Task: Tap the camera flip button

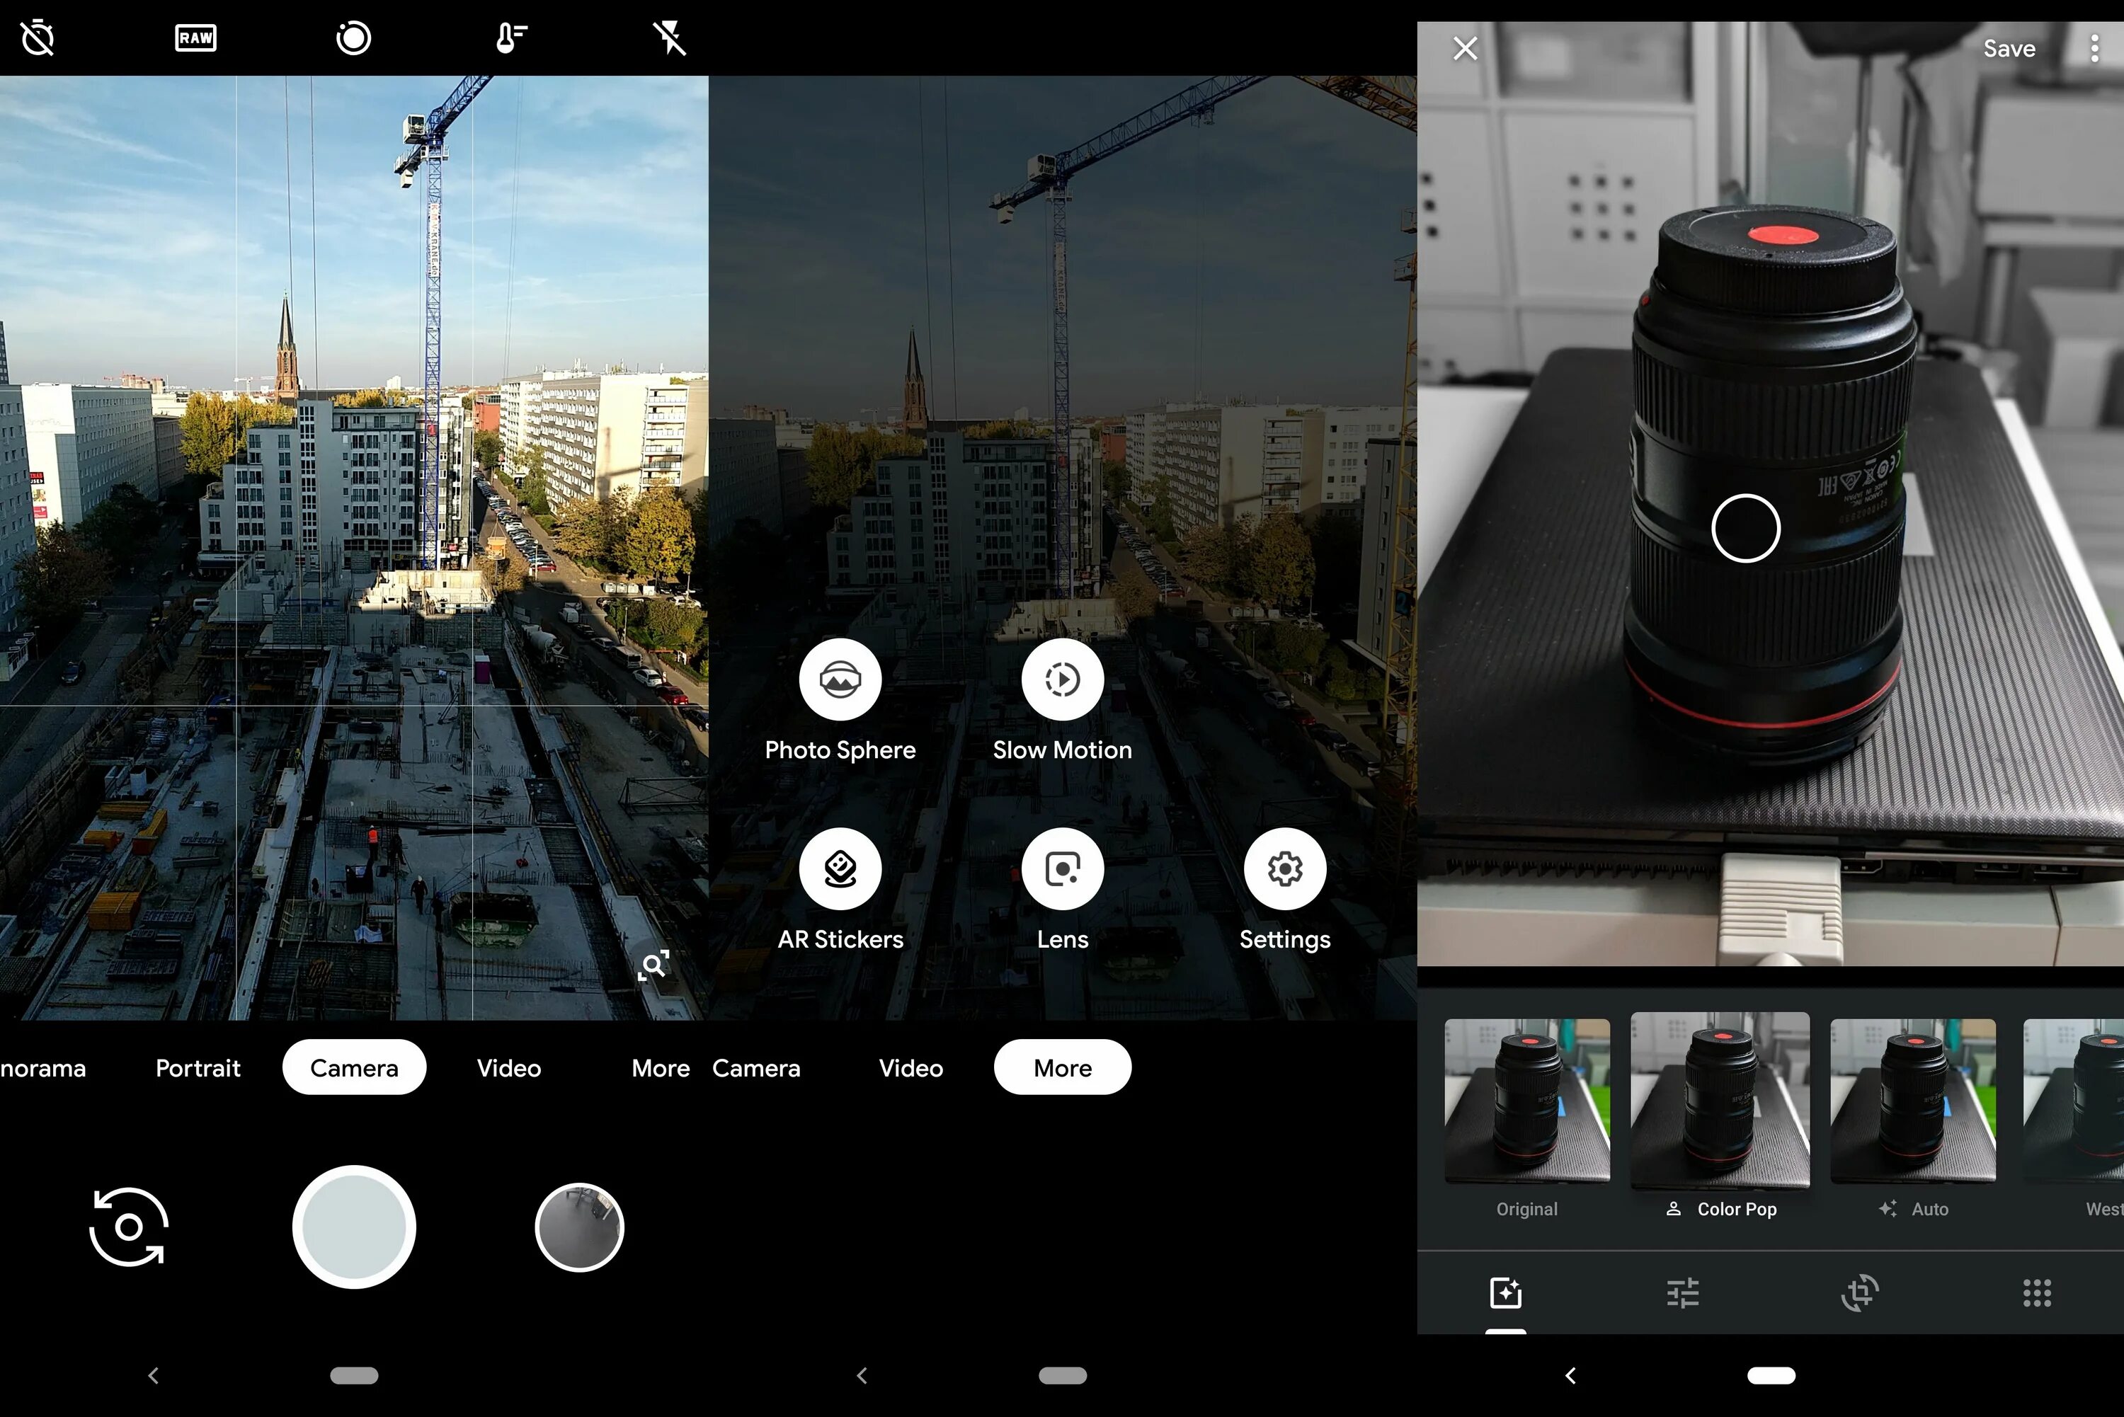Action: point(130,1226)
